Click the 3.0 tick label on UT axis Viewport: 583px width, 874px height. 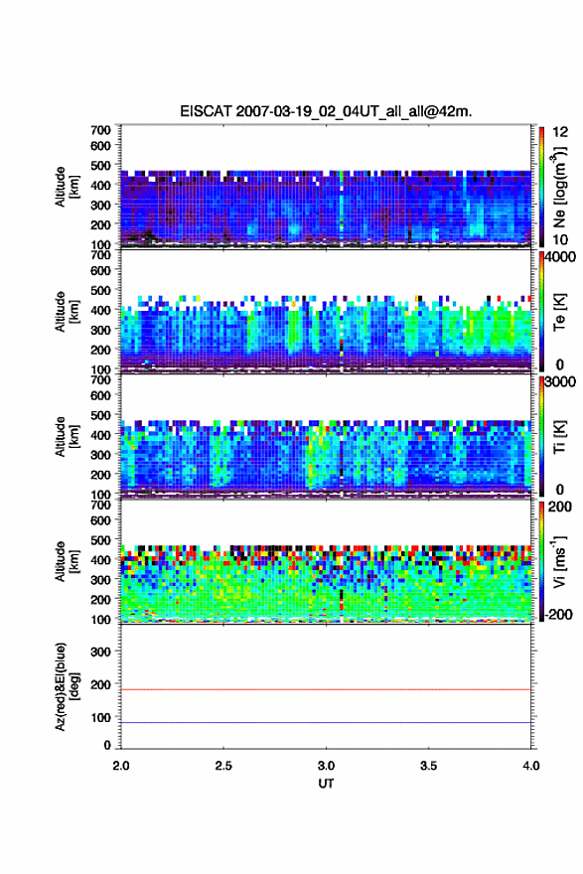point(326,766)
